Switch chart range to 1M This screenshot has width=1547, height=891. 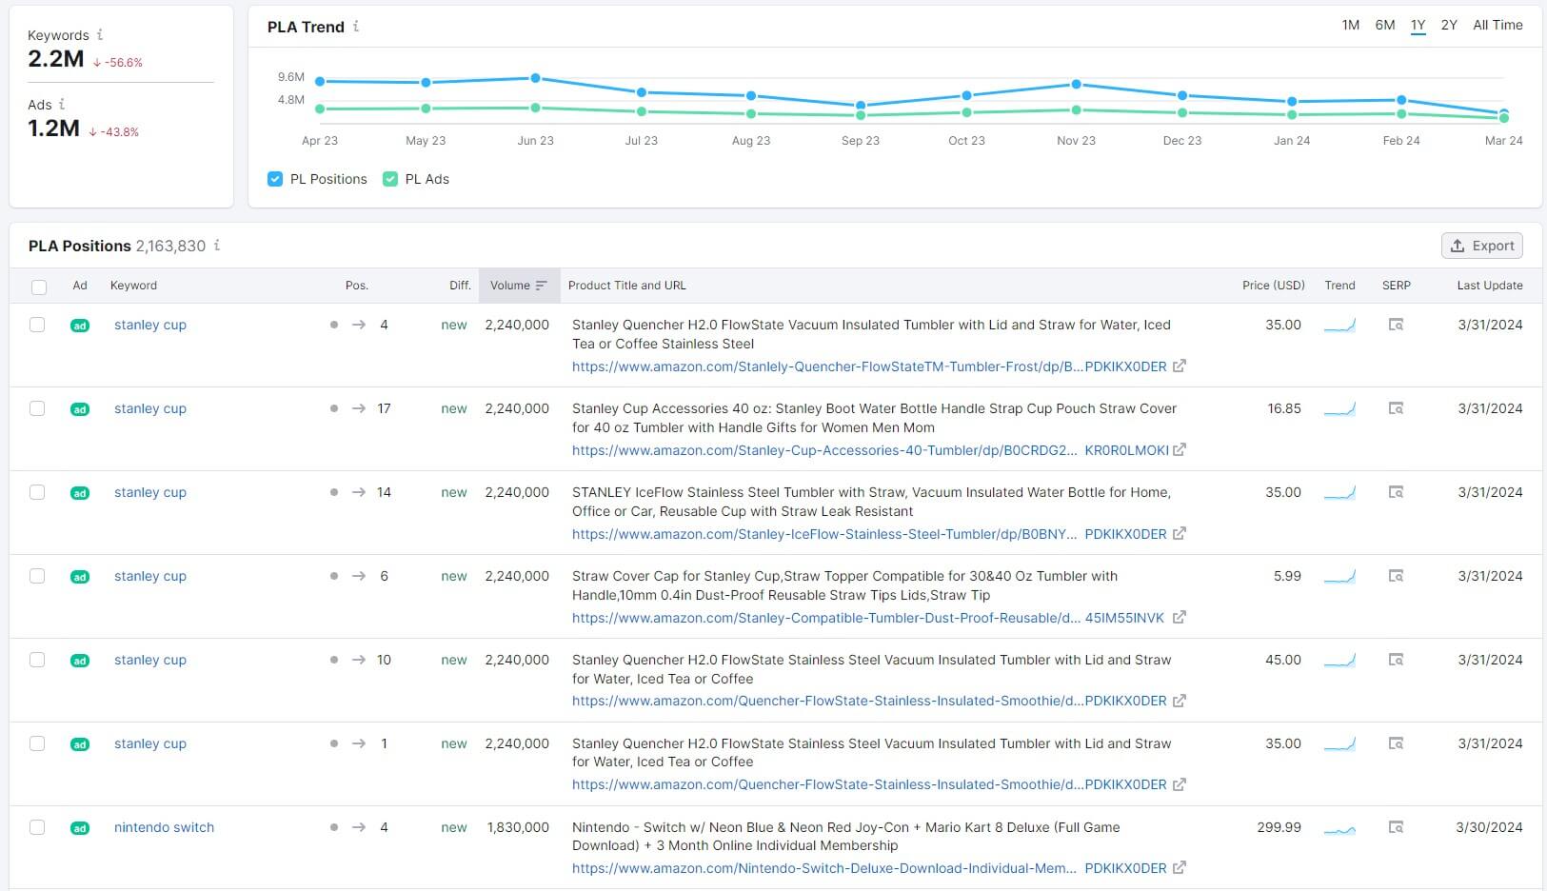click(x=1350, y=25)
